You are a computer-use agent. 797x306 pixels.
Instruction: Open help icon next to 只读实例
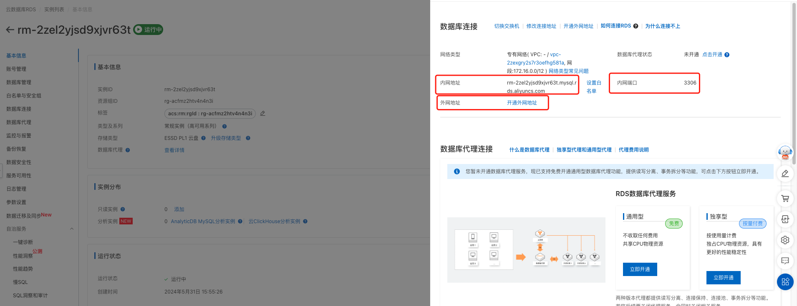tap(123, 209)
